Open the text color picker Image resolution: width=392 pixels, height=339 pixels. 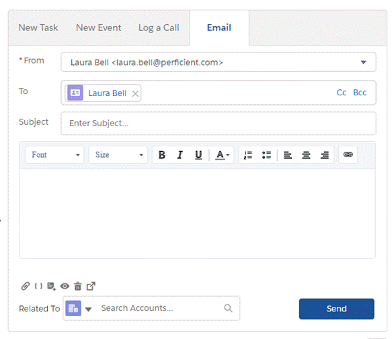click(222, 155)
